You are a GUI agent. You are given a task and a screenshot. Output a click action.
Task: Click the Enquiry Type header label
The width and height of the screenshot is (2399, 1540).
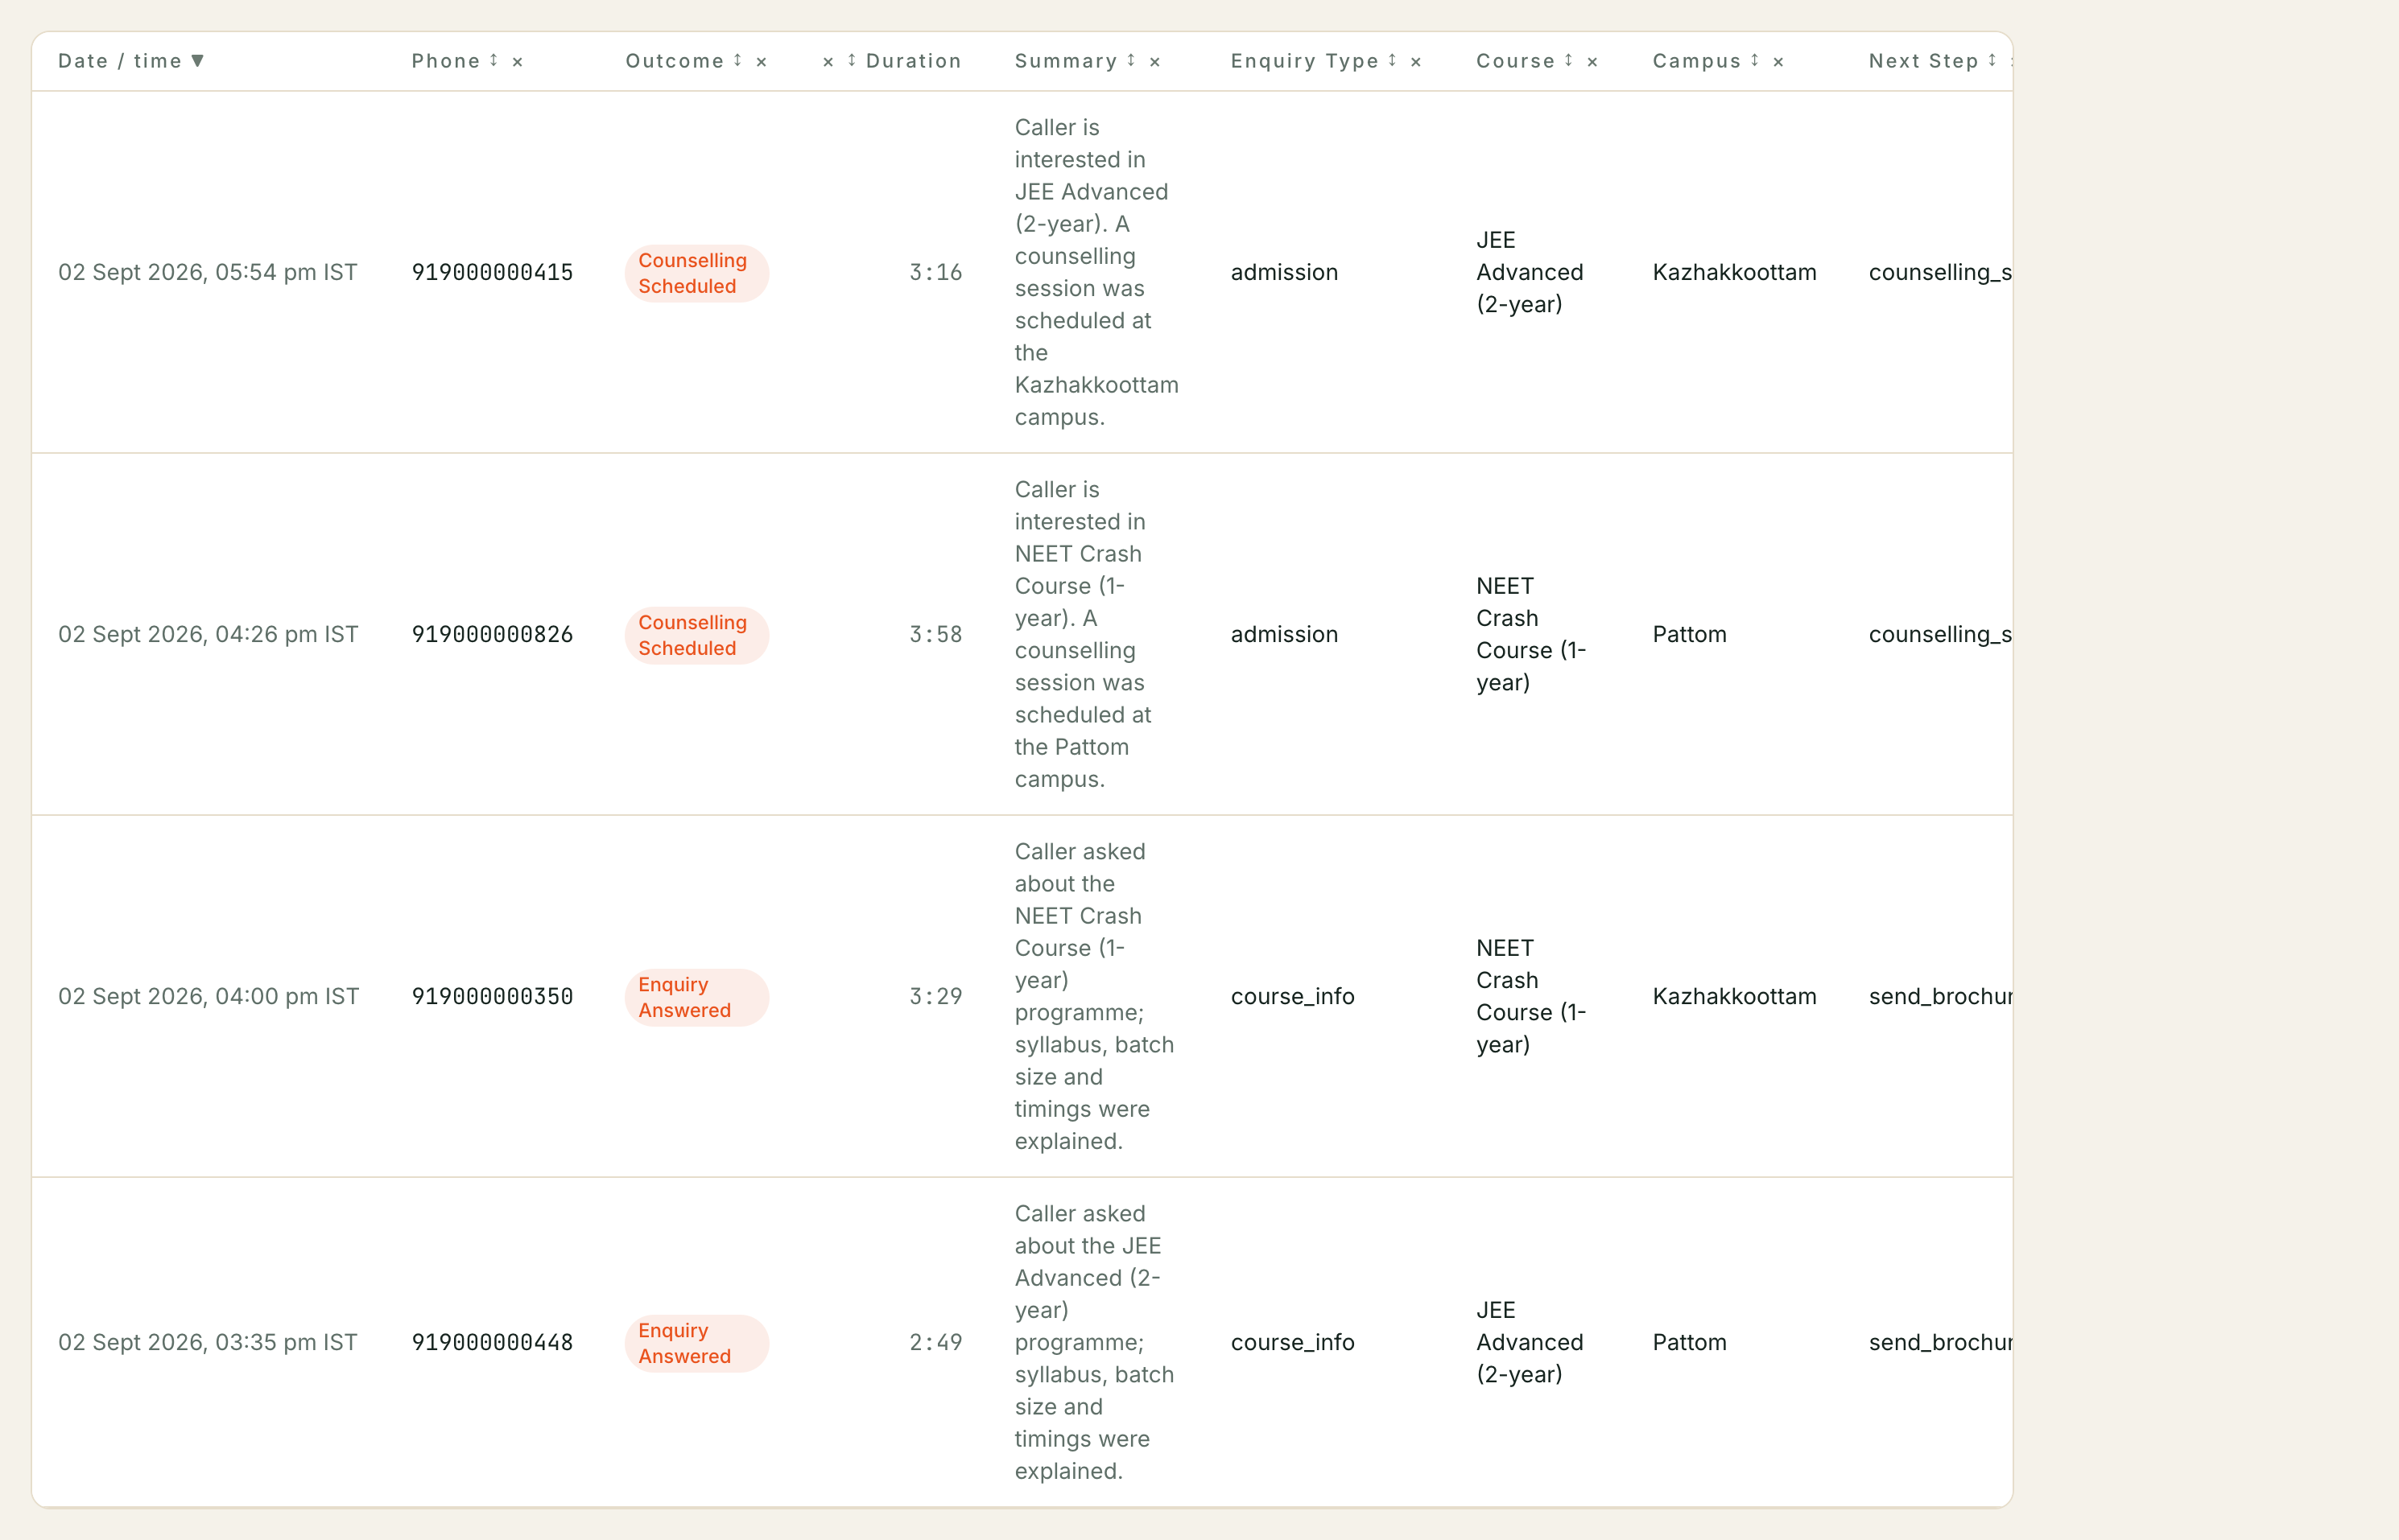[x=1304, y=61]
